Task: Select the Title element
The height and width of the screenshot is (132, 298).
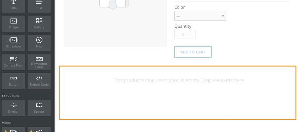Action: pyautogui.click(x=14, y=5)
